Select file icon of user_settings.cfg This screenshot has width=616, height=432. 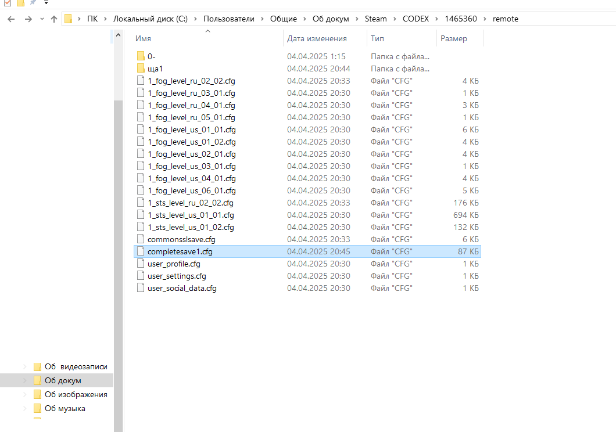click(141, 275)
